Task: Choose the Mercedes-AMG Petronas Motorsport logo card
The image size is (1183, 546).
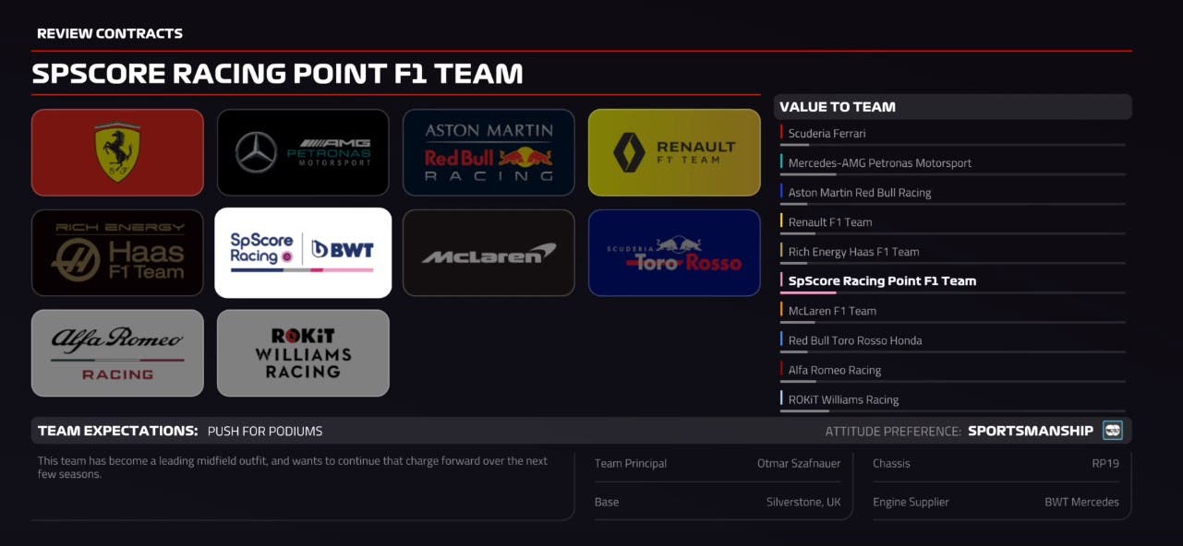Action: [303, 152]
